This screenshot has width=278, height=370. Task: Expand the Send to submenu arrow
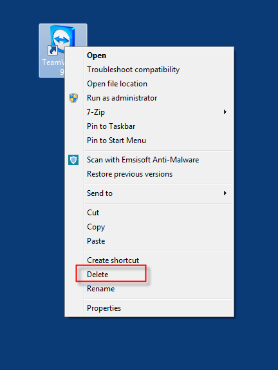pos(225,193)
